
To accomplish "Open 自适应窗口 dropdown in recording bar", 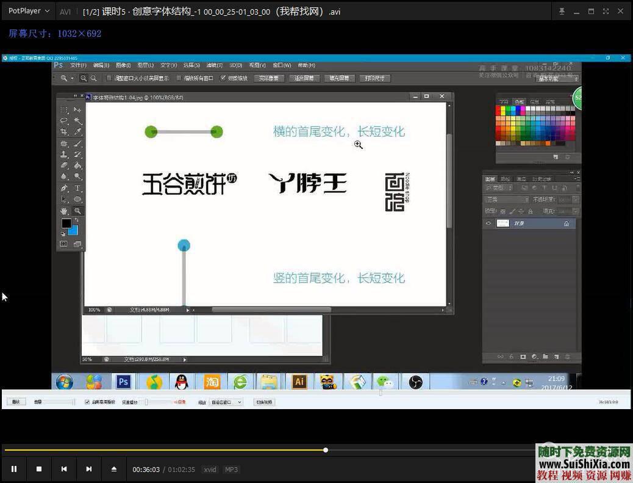I will pos(226,402).
